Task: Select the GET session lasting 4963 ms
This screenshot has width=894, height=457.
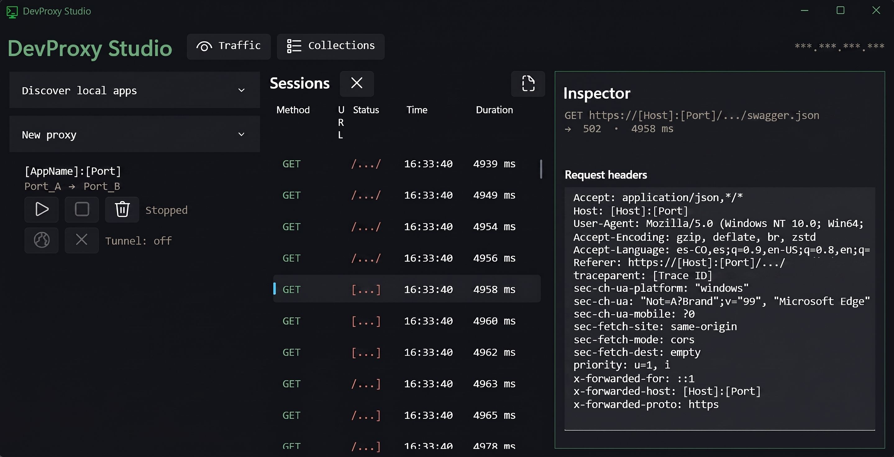Action: [x=407, y=384]
